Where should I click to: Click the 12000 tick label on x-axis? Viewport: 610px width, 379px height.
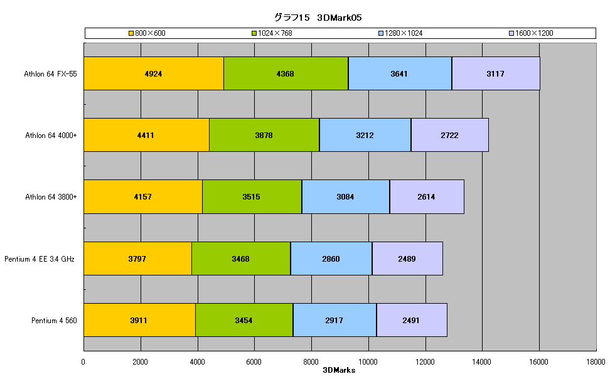(425, 362)
